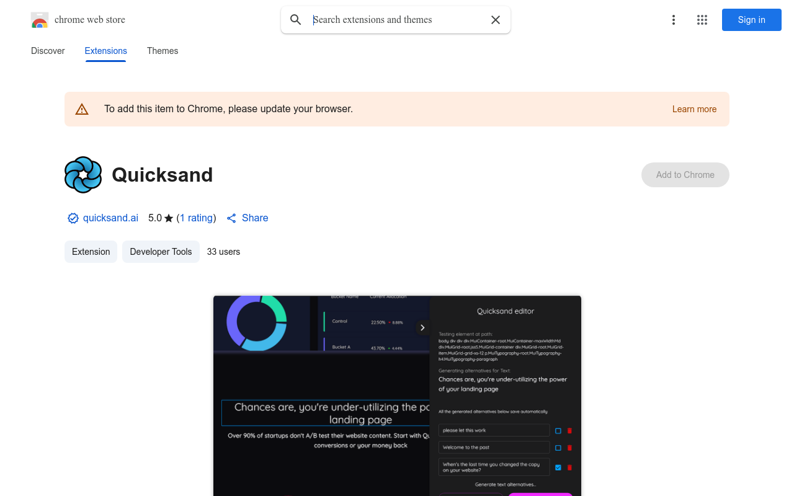The image size is (794, 496).
Task: Open the Developer Tools category chip
Action: tap(161, 252)
